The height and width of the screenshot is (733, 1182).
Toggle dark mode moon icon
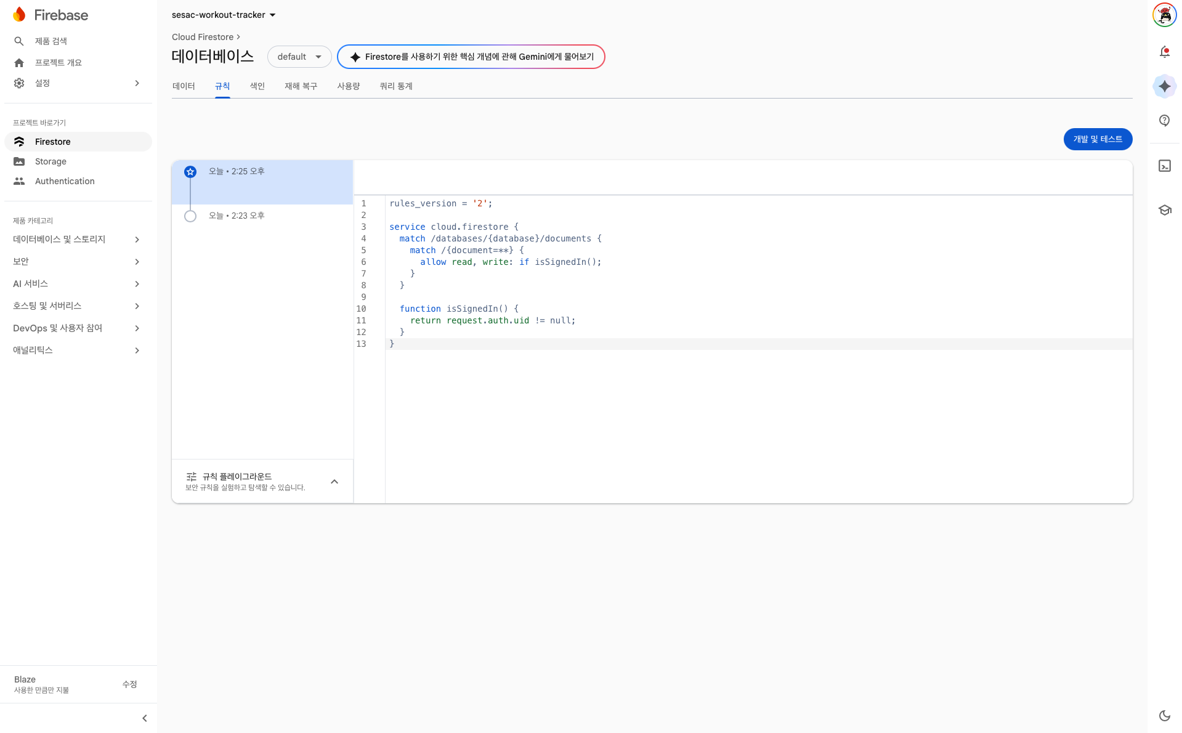click(x=1164, y=715)
